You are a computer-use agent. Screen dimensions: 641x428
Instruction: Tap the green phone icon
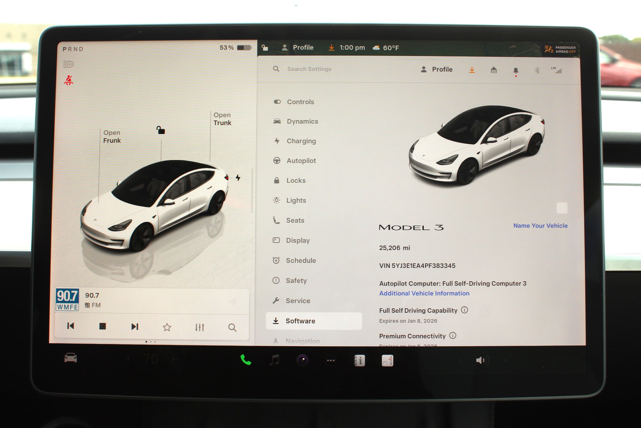[x=246, y=360]
